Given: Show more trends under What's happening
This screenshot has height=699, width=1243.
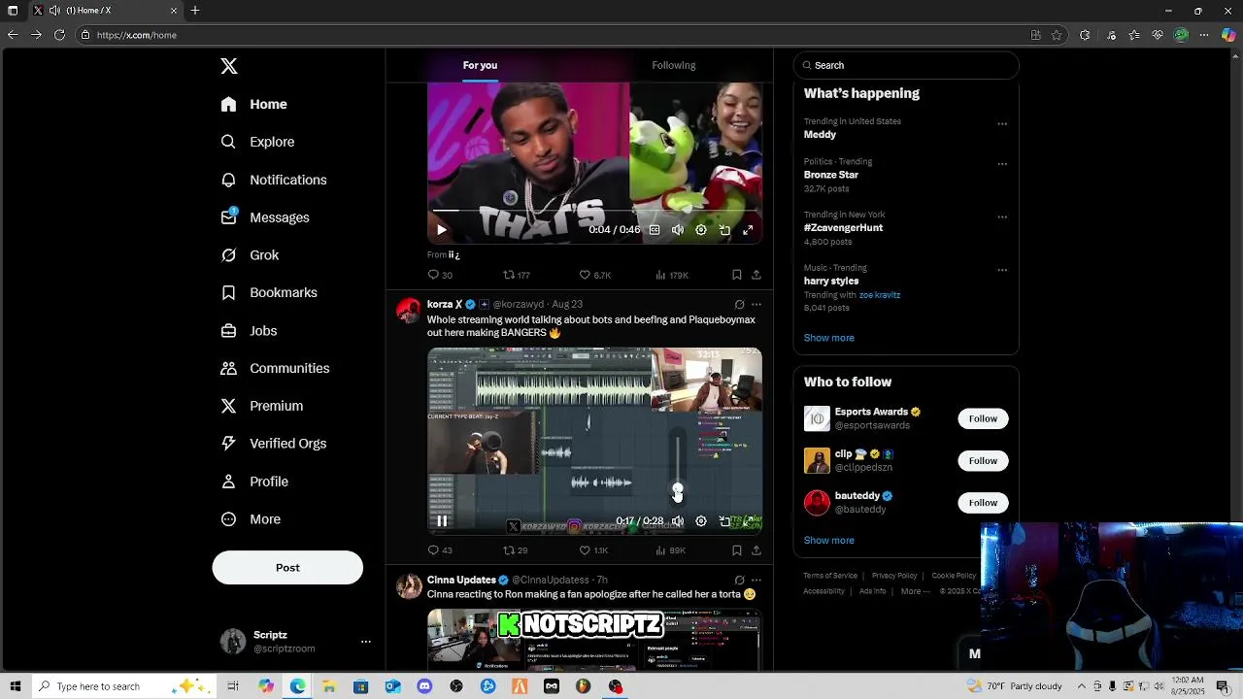Looking at the screenshot, I should click(x=829, y=338).
